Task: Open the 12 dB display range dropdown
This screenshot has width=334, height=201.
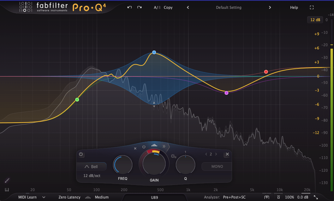Action: 315,20
